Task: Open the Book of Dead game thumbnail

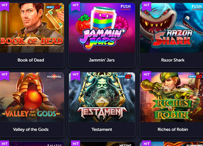Action: [32, 28]
